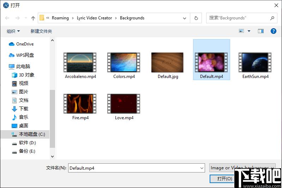Click the navigation pane scroll up arrow
The image size is (282, 188).
[52, 40]
